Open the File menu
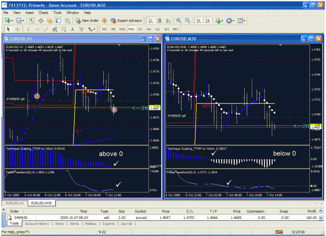Image resolution: width=326 pixels, height=236 pixels. click(x=5, y=13)
